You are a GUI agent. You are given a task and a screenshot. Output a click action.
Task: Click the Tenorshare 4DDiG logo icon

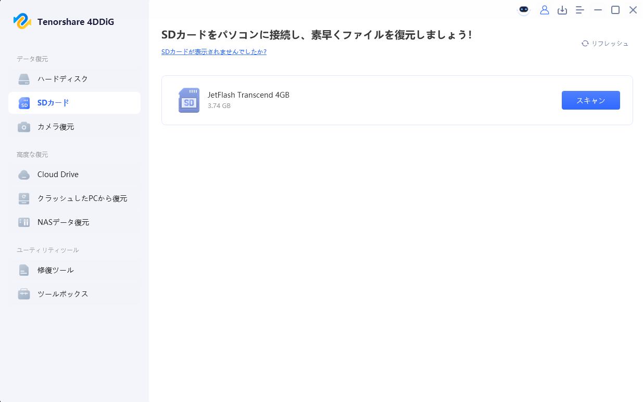22,21
